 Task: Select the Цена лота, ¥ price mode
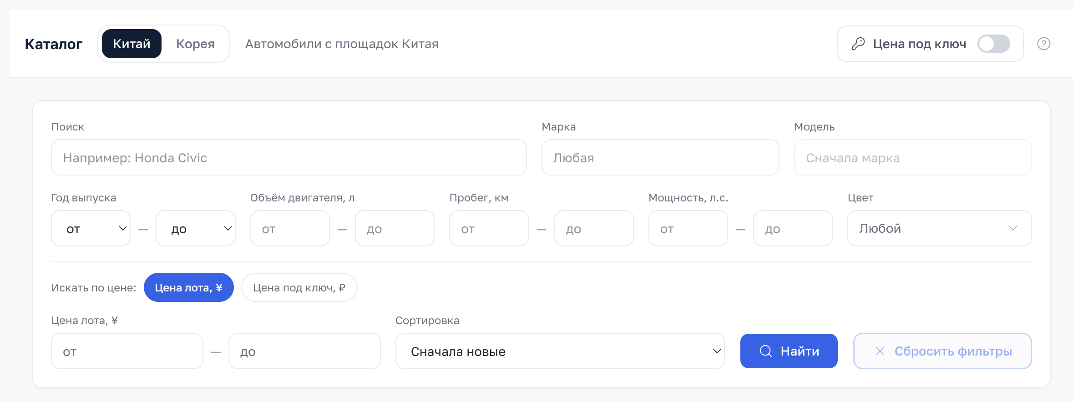pos(189,287)
